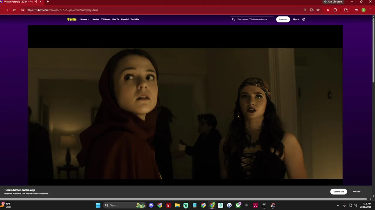Viewport: 375px width, 210px height.
Task: Open the Chrome three-dot menu
Action: tap(371, 10)
